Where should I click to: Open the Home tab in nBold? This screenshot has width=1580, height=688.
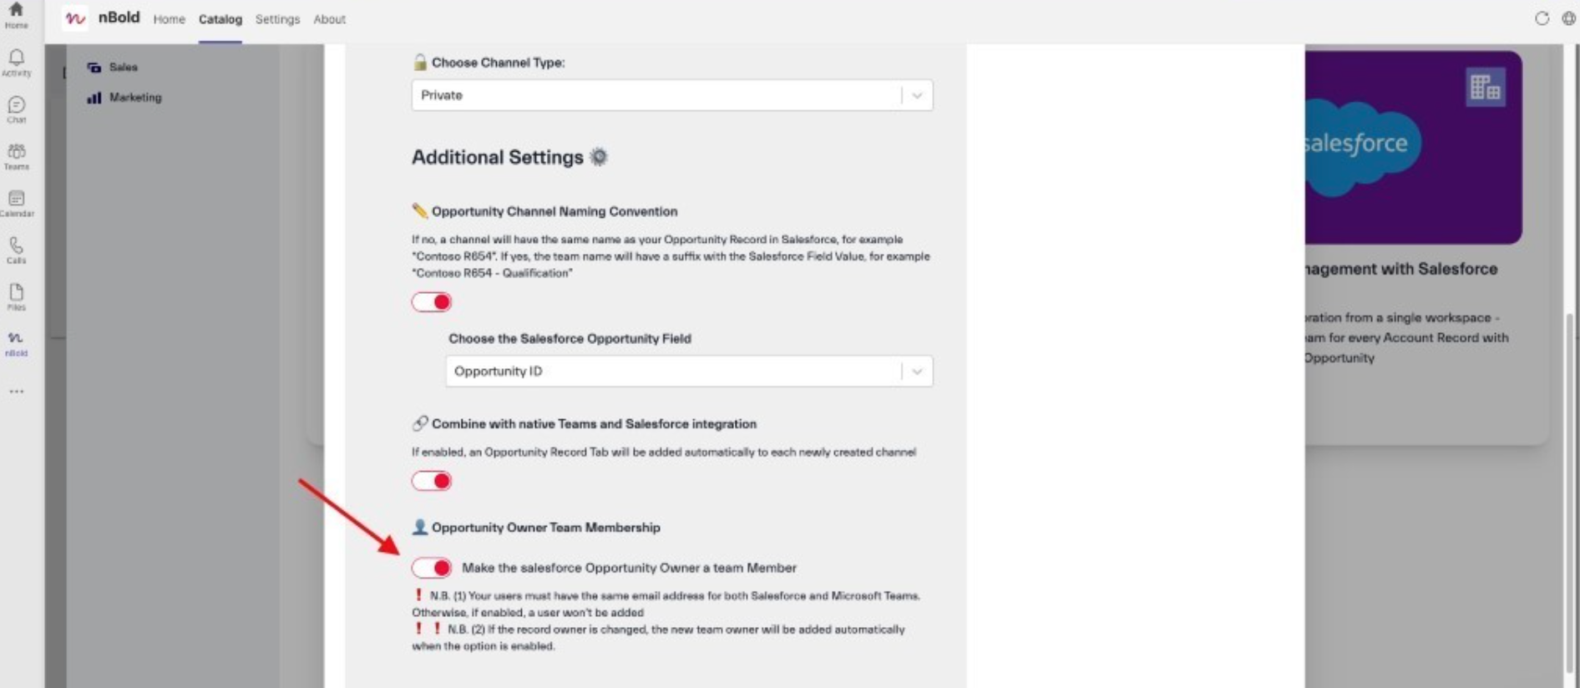coord(169,19)
